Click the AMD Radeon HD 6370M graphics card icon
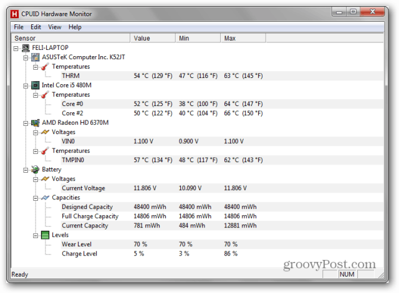The image size is (399, 293). pyautogui.click(x=36, y=123)
